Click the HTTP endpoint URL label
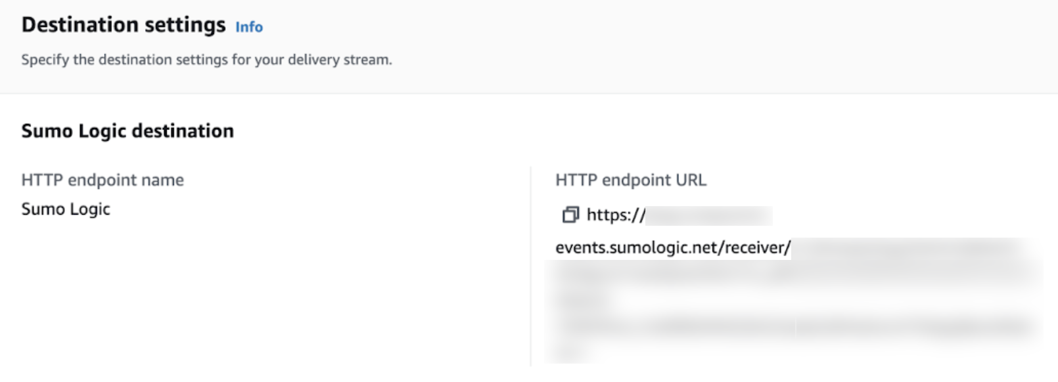Image resolution: width=1058 pixels, height=382 pixels. pos(630,179)
